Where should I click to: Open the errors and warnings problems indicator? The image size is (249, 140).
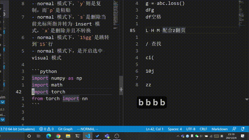click(x=46, y=129)
